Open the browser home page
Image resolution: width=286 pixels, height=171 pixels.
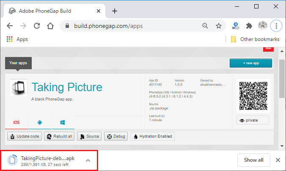tap(50, 26)
